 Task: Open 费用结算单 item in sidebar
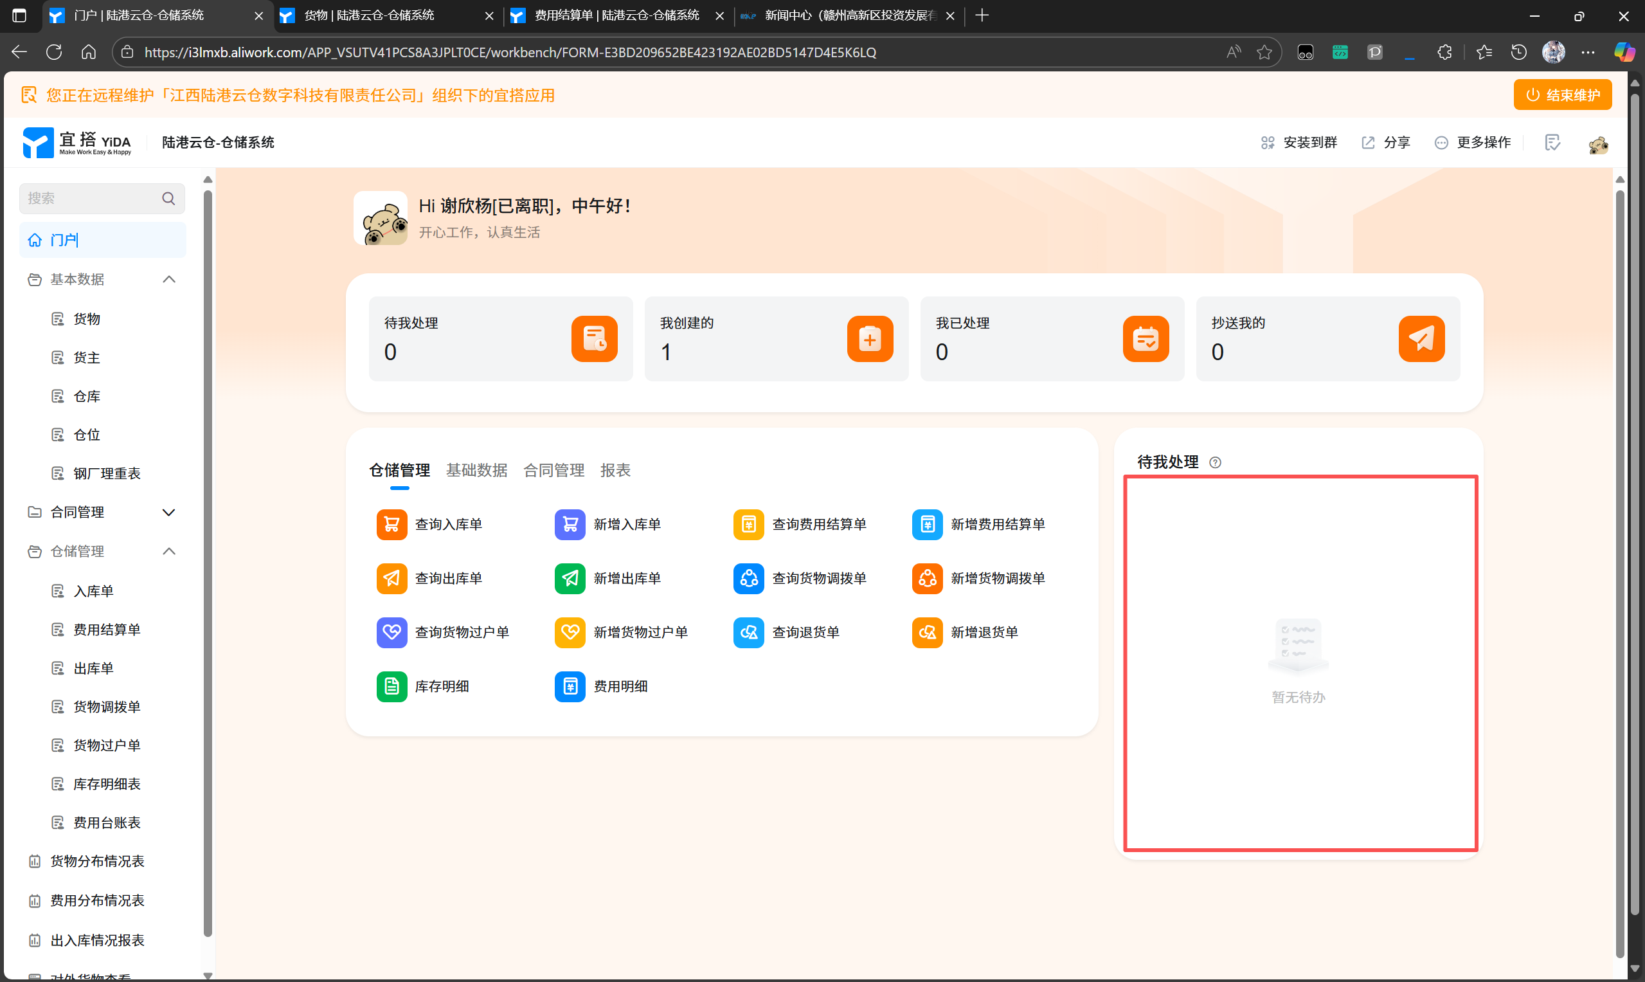pos(107,630)
